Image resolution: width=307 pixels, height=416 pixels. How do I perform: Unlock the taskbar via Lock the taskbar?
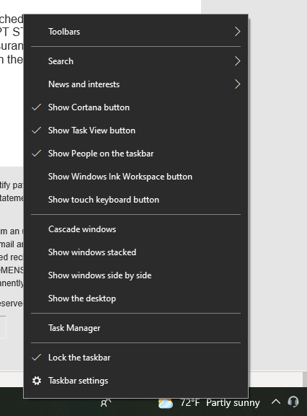[x=135, y=358]
